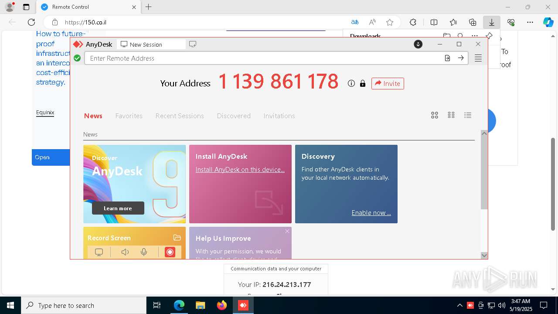This screenshot has height=314, width=558.
Task: Switch to small tiles view
Action: click(x=451, y=115)
